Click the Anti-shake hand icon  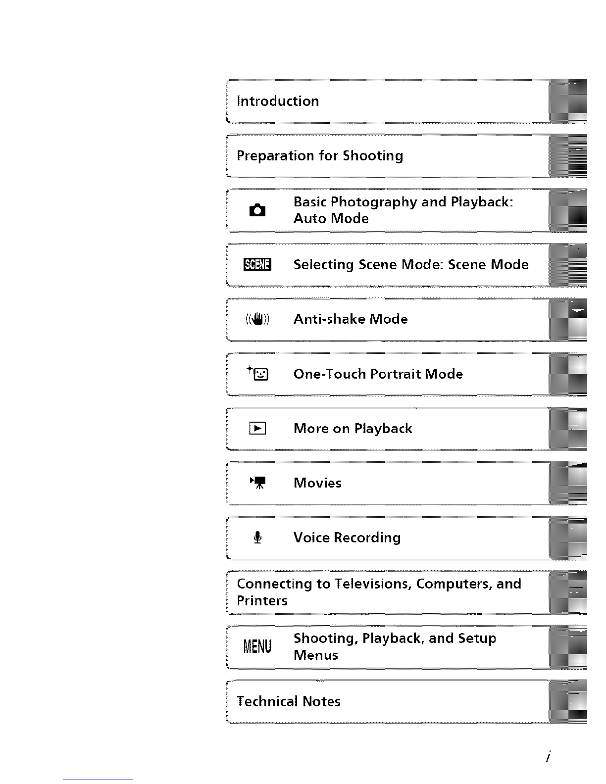click(257, 319)
